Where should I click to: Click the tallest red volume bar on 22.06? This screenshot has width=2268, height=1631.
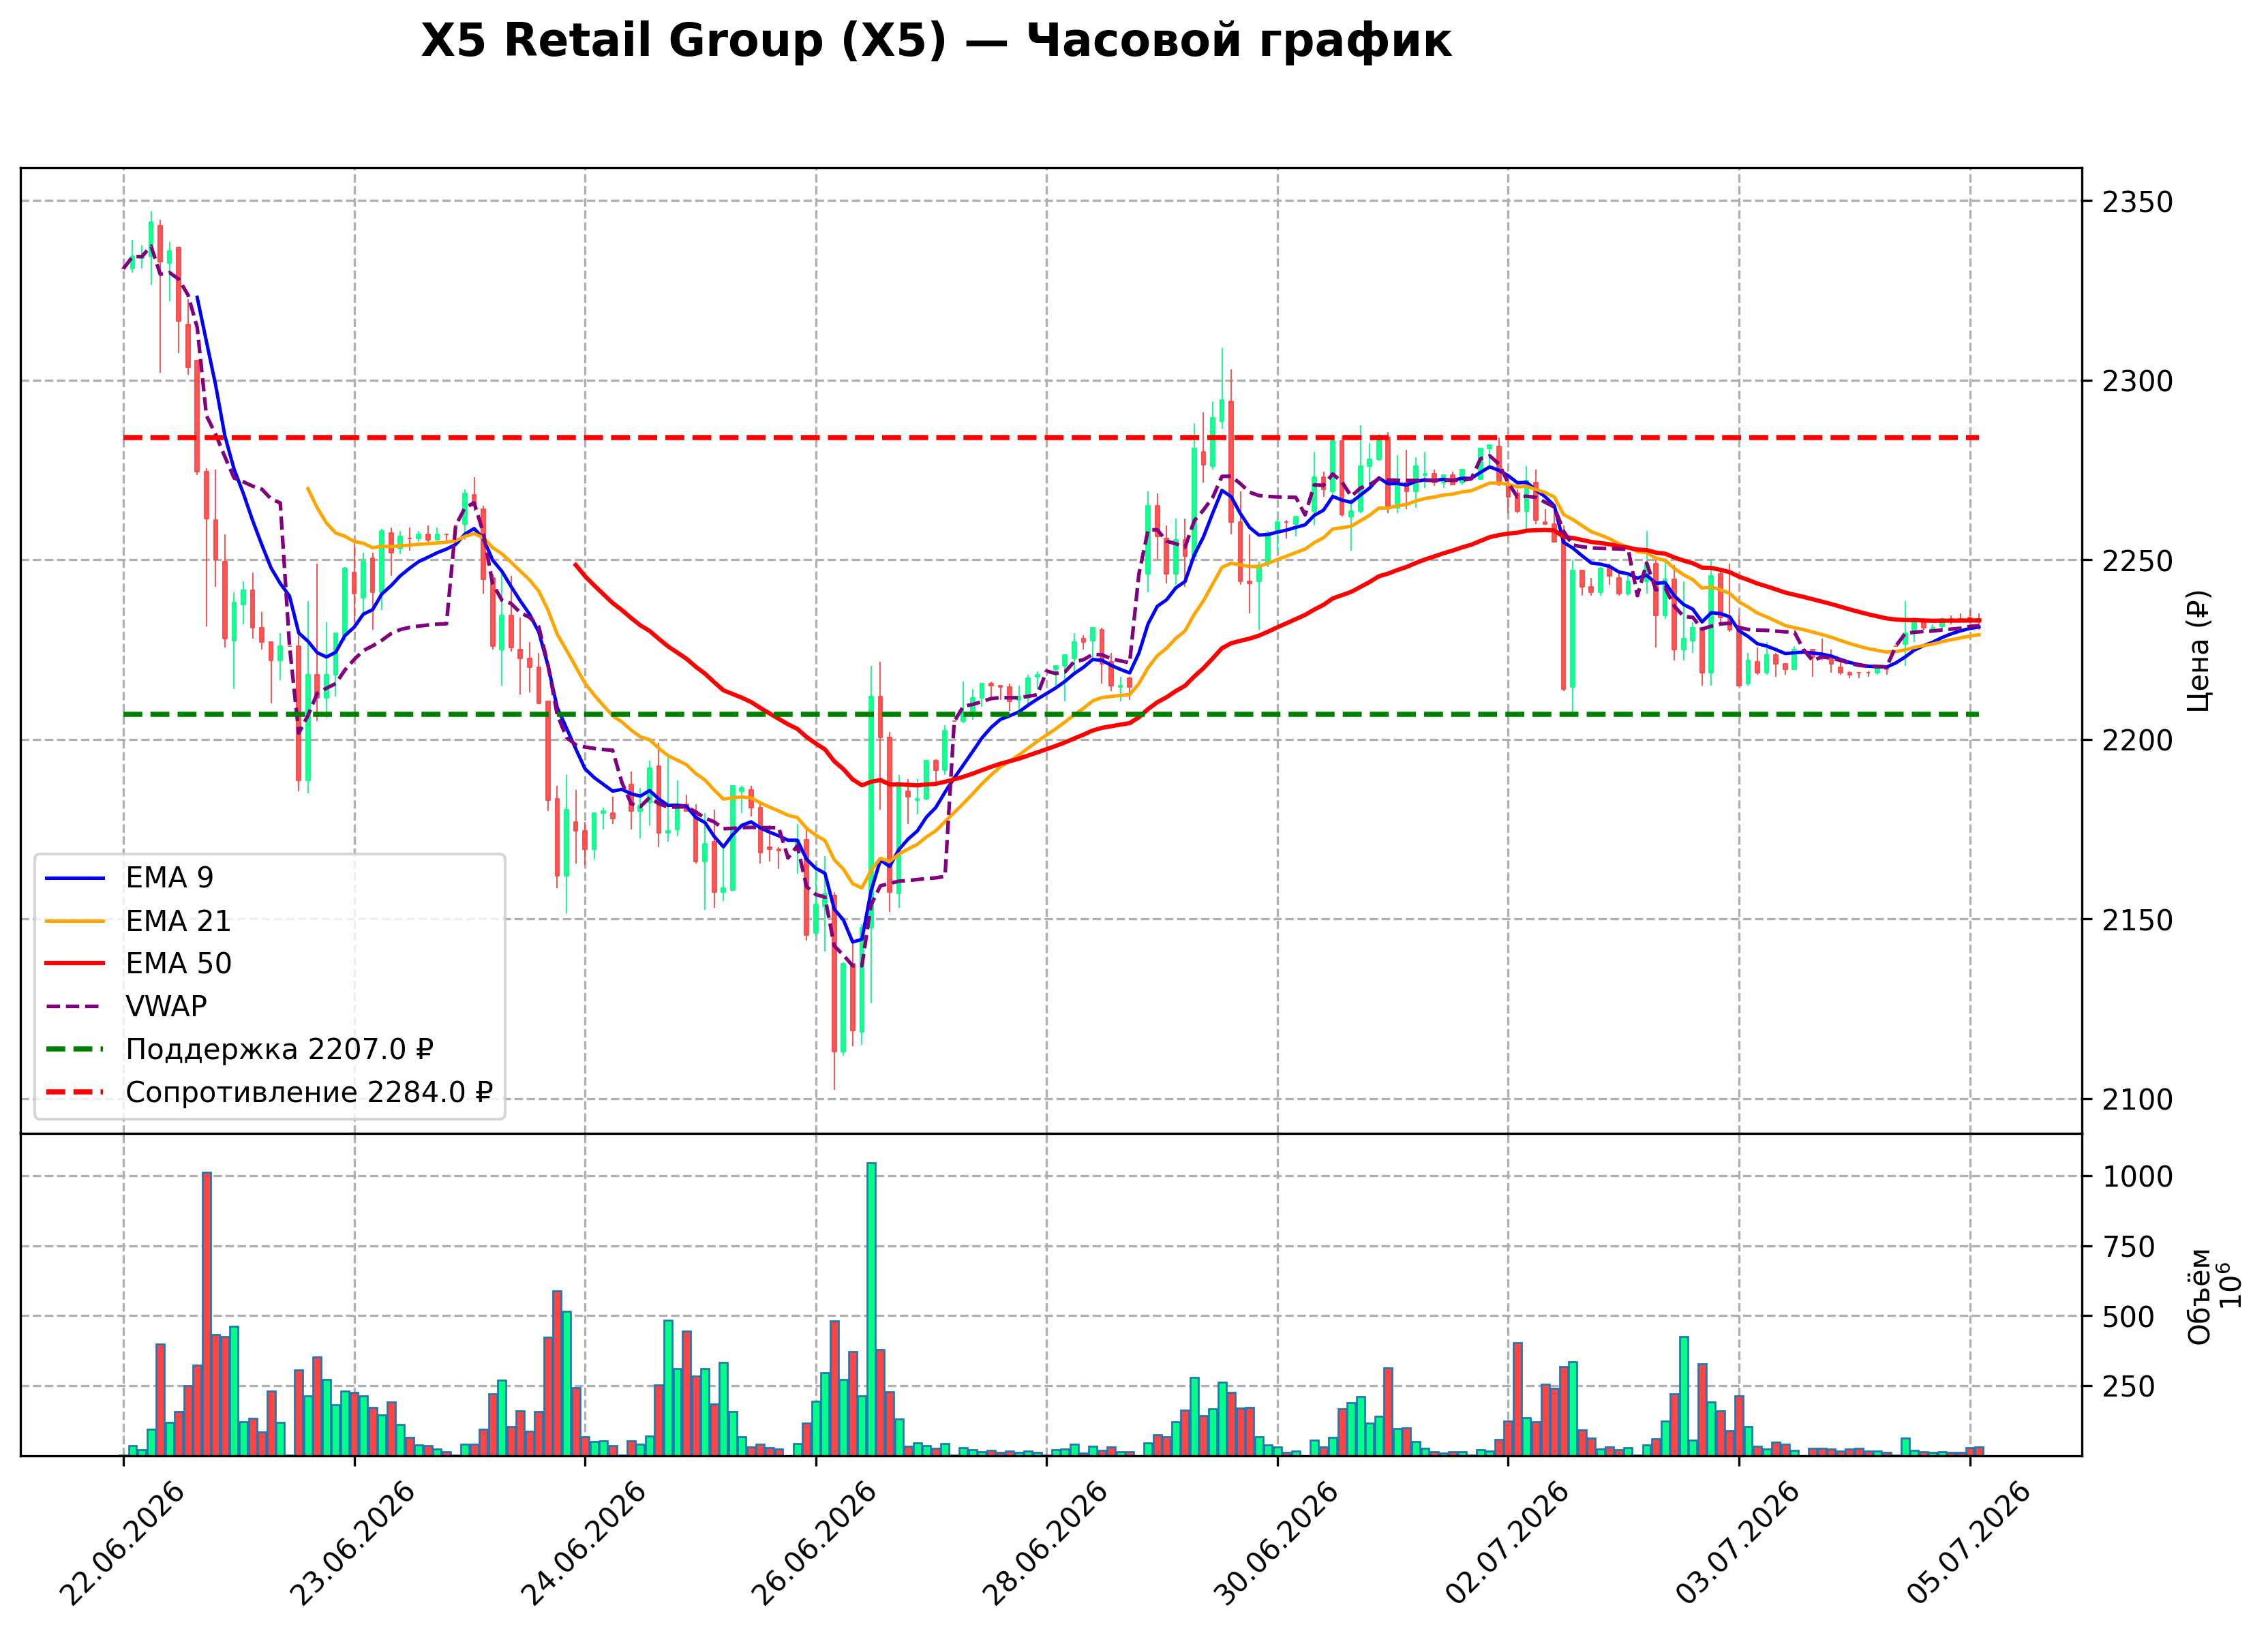point(207,1314)
